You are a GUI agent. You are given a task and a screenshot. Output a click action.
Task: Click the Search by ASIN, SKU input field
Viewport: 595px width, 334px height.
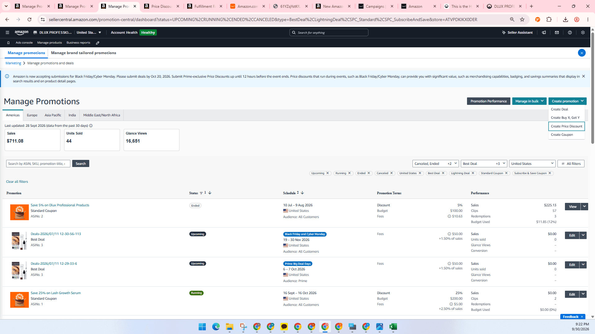(x=38, y=164)
